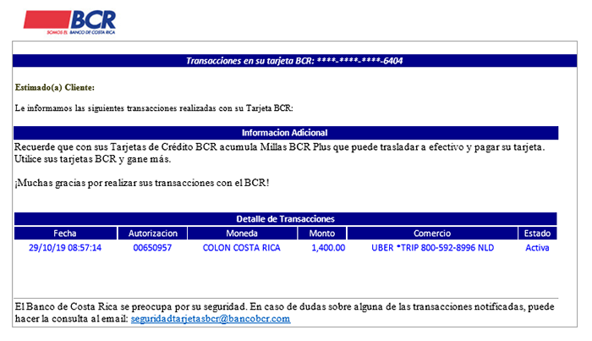Click the Estado column header
The image size is (592, 341).
click(537, 233)
